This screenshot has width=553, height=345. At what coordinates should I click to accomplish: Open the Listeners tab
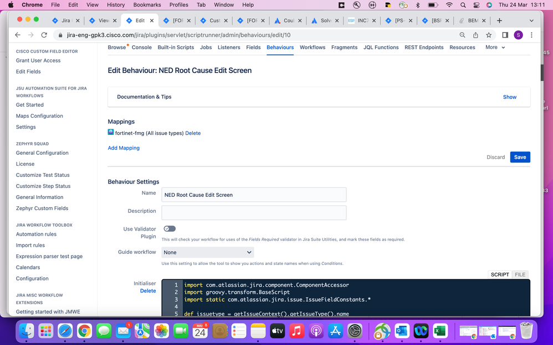[x=229, y=47]
